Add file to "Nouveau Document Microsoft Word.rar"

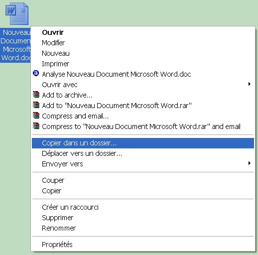point(143,106)
